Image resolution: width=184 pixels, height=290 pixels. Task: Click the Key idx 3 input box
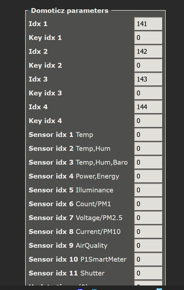click(148, 93)
